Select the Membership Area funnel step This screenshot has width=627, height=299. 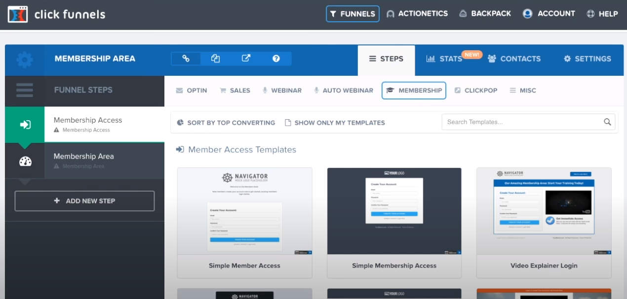[x=104, y=161]
